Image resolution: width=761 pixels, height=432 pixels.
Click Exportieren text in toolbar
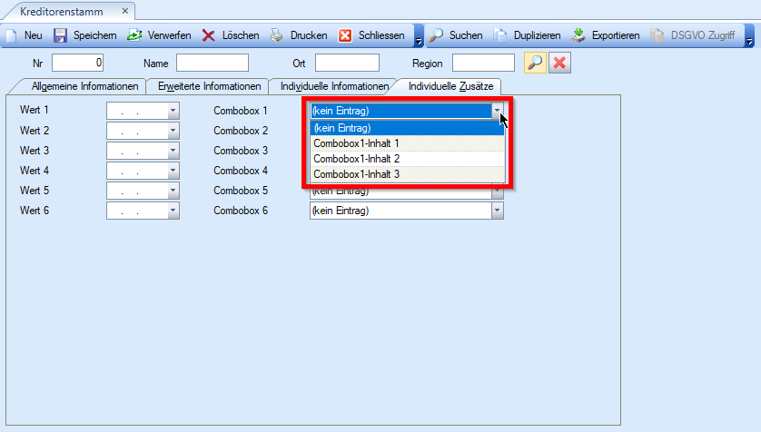[616, 35]
